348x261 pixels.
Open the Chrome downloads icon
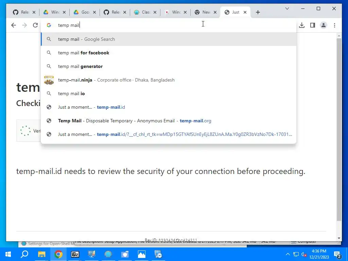(x=302, y=25)
